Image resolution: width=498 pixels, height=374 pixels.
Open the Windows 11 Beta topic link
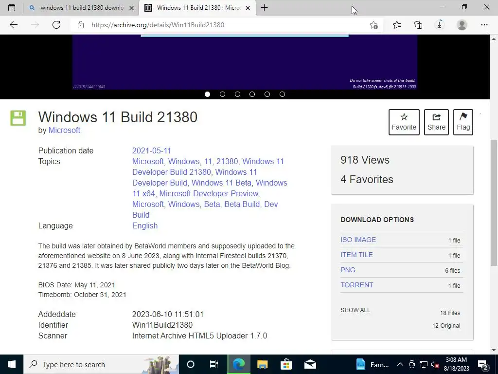(x=221, y=183)
